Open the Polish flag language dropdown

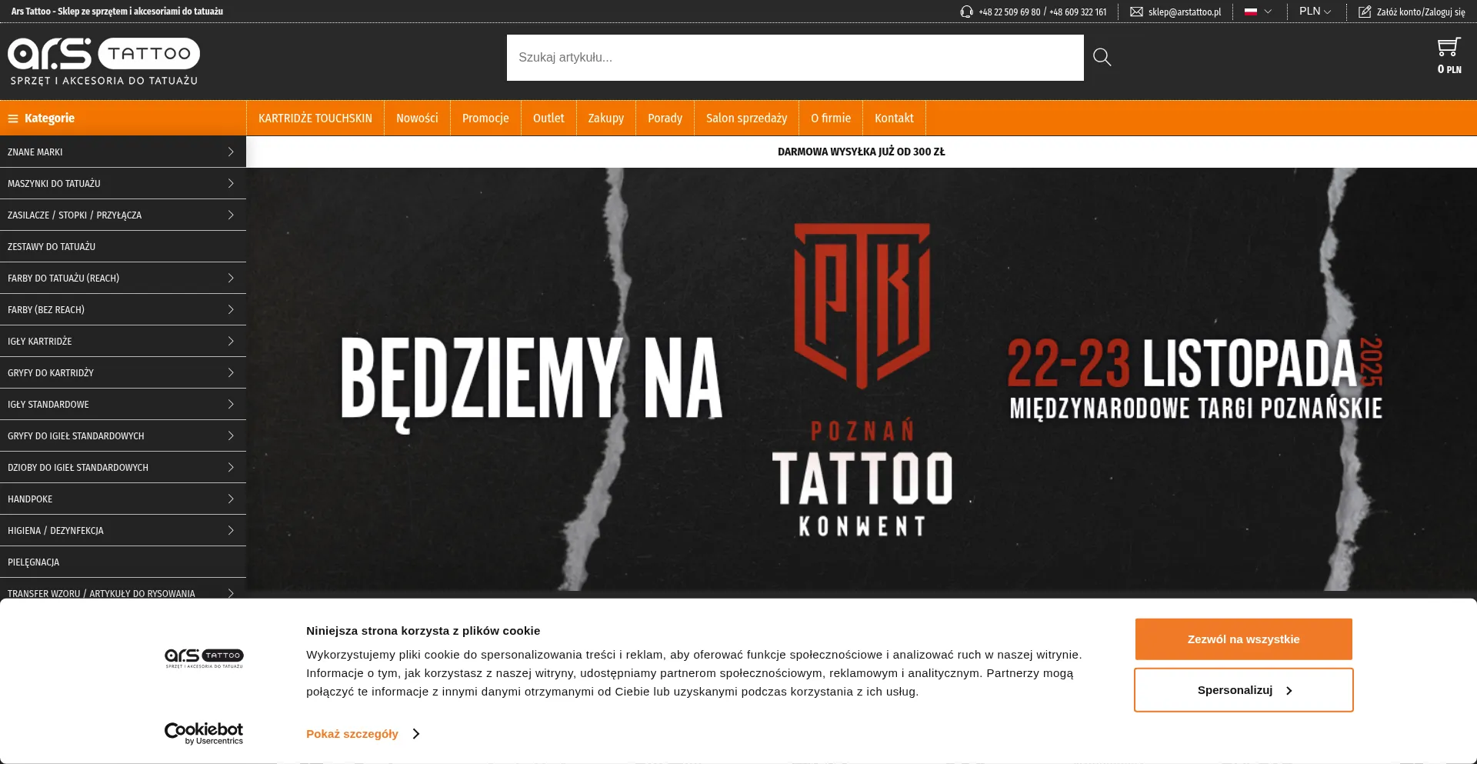pos(1259,12)
